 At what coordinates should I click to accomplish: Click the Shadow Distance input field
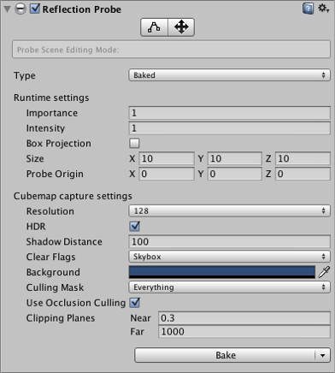coord(229,241)
